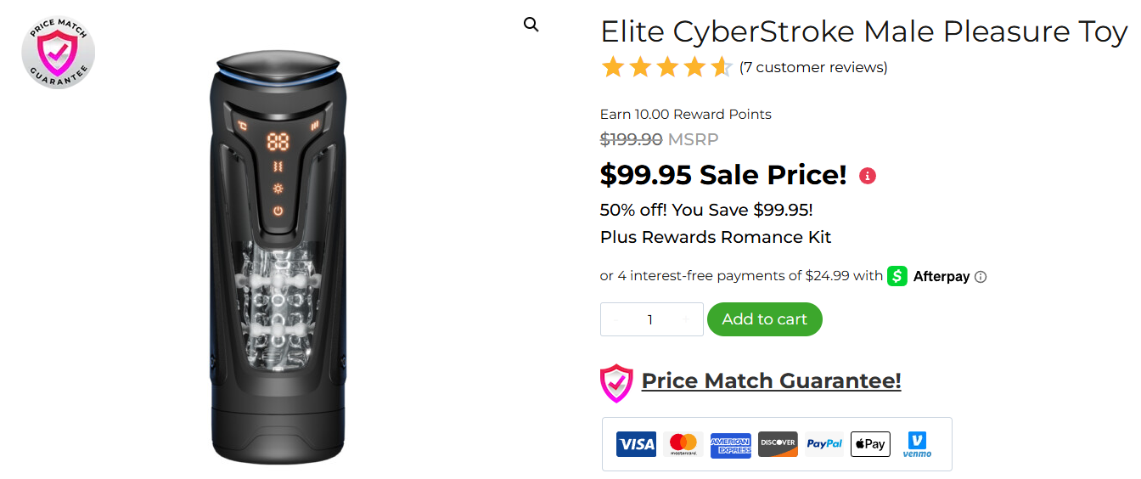Decrease quantity with the minus button

[x=615, y=320]
